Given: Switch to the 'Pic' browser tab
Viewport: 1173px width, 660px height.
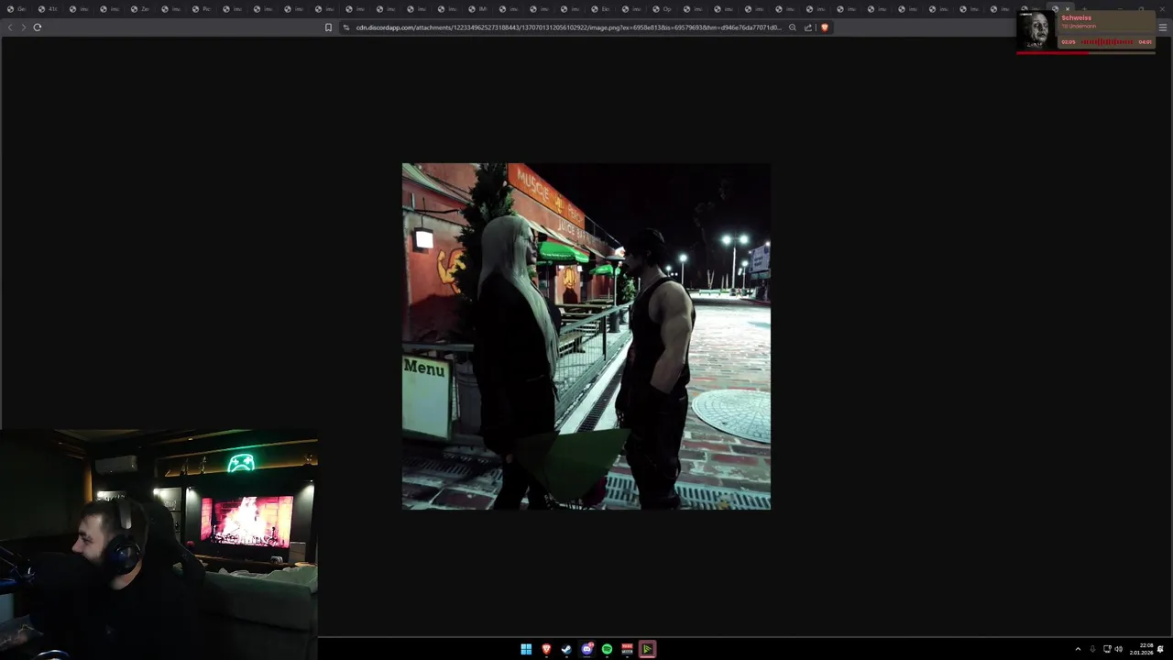Looking at the screenshot, I should tap(202, 9).
